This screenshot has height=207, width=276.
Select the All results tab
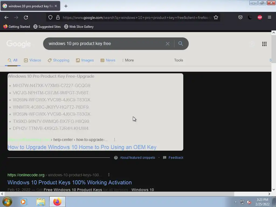click(12, 60)
